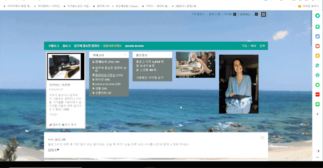
Task: Click the smiling woman image
Action: (239, 84)
